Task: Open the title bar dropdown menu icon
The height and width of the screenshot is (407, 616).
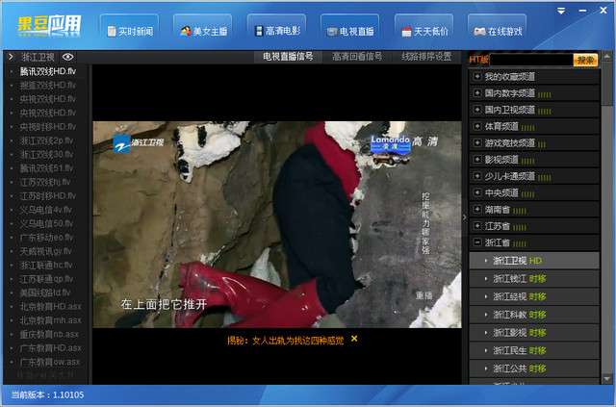Action: pyautogui.click(x=561, y=11)
